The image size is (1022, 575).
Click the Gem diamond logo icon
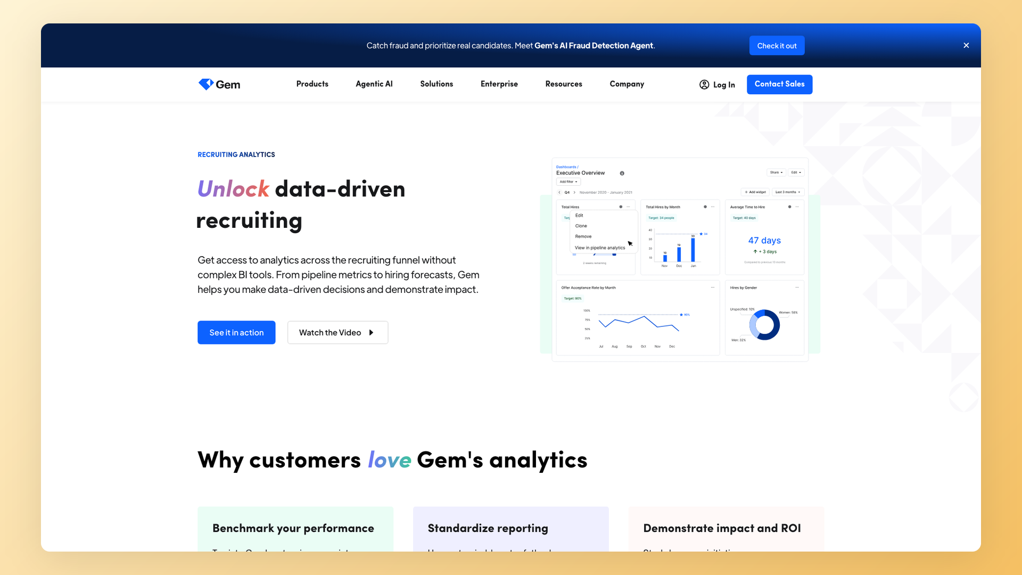[207, 84]
